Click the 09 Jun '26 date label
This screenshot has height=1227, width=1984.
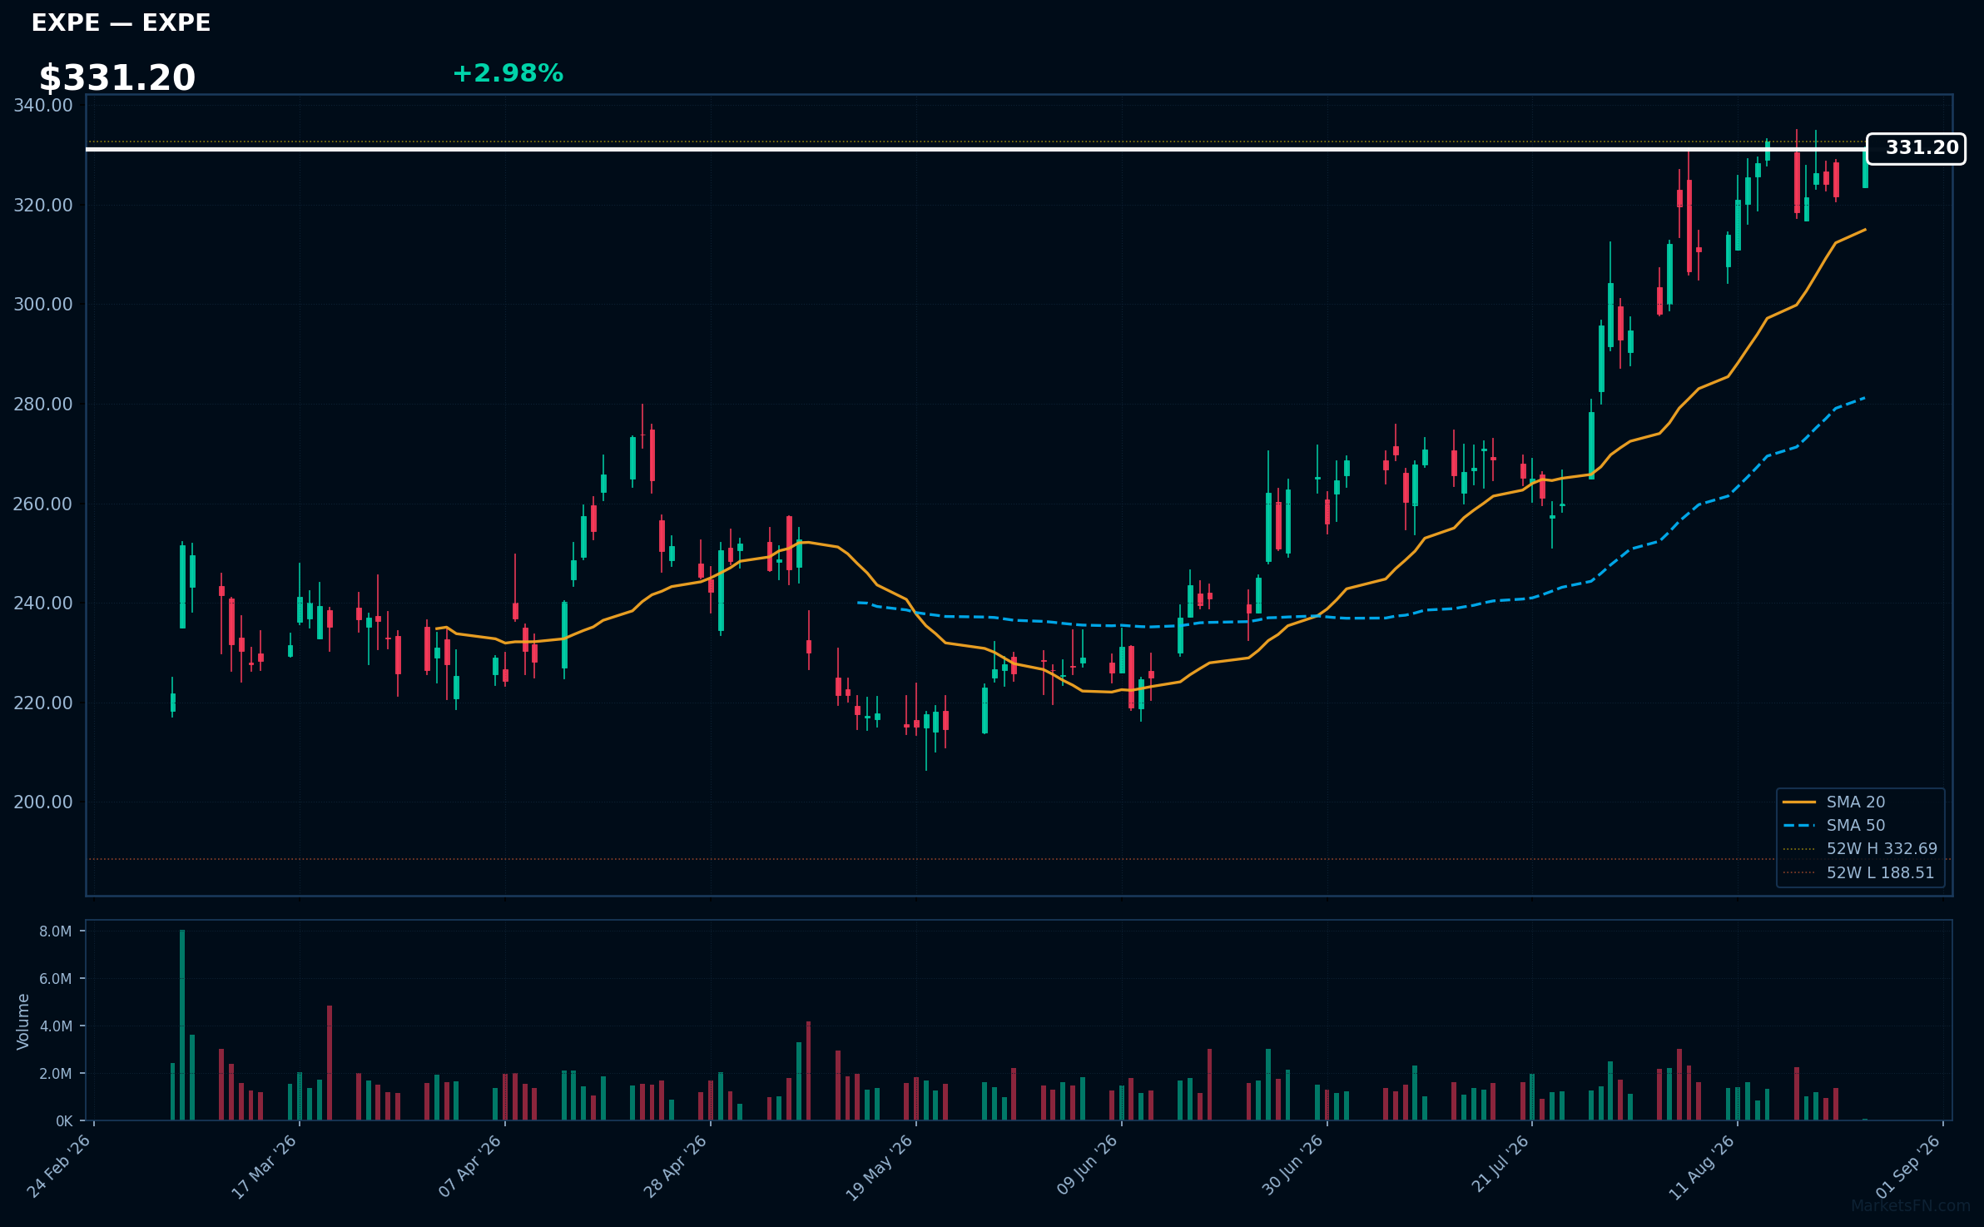click(1087, 1166)
